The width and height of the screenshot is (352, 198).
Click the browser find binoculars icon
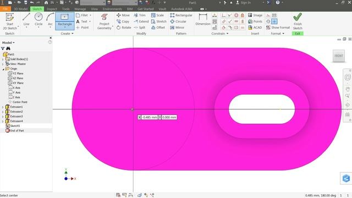pos(8,48)
